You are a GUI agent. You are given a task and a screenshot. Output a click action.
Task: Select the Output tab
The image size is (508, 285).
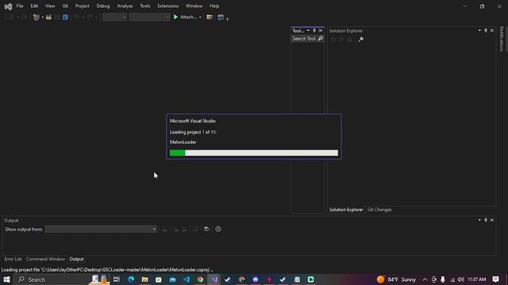coord(76,259)
